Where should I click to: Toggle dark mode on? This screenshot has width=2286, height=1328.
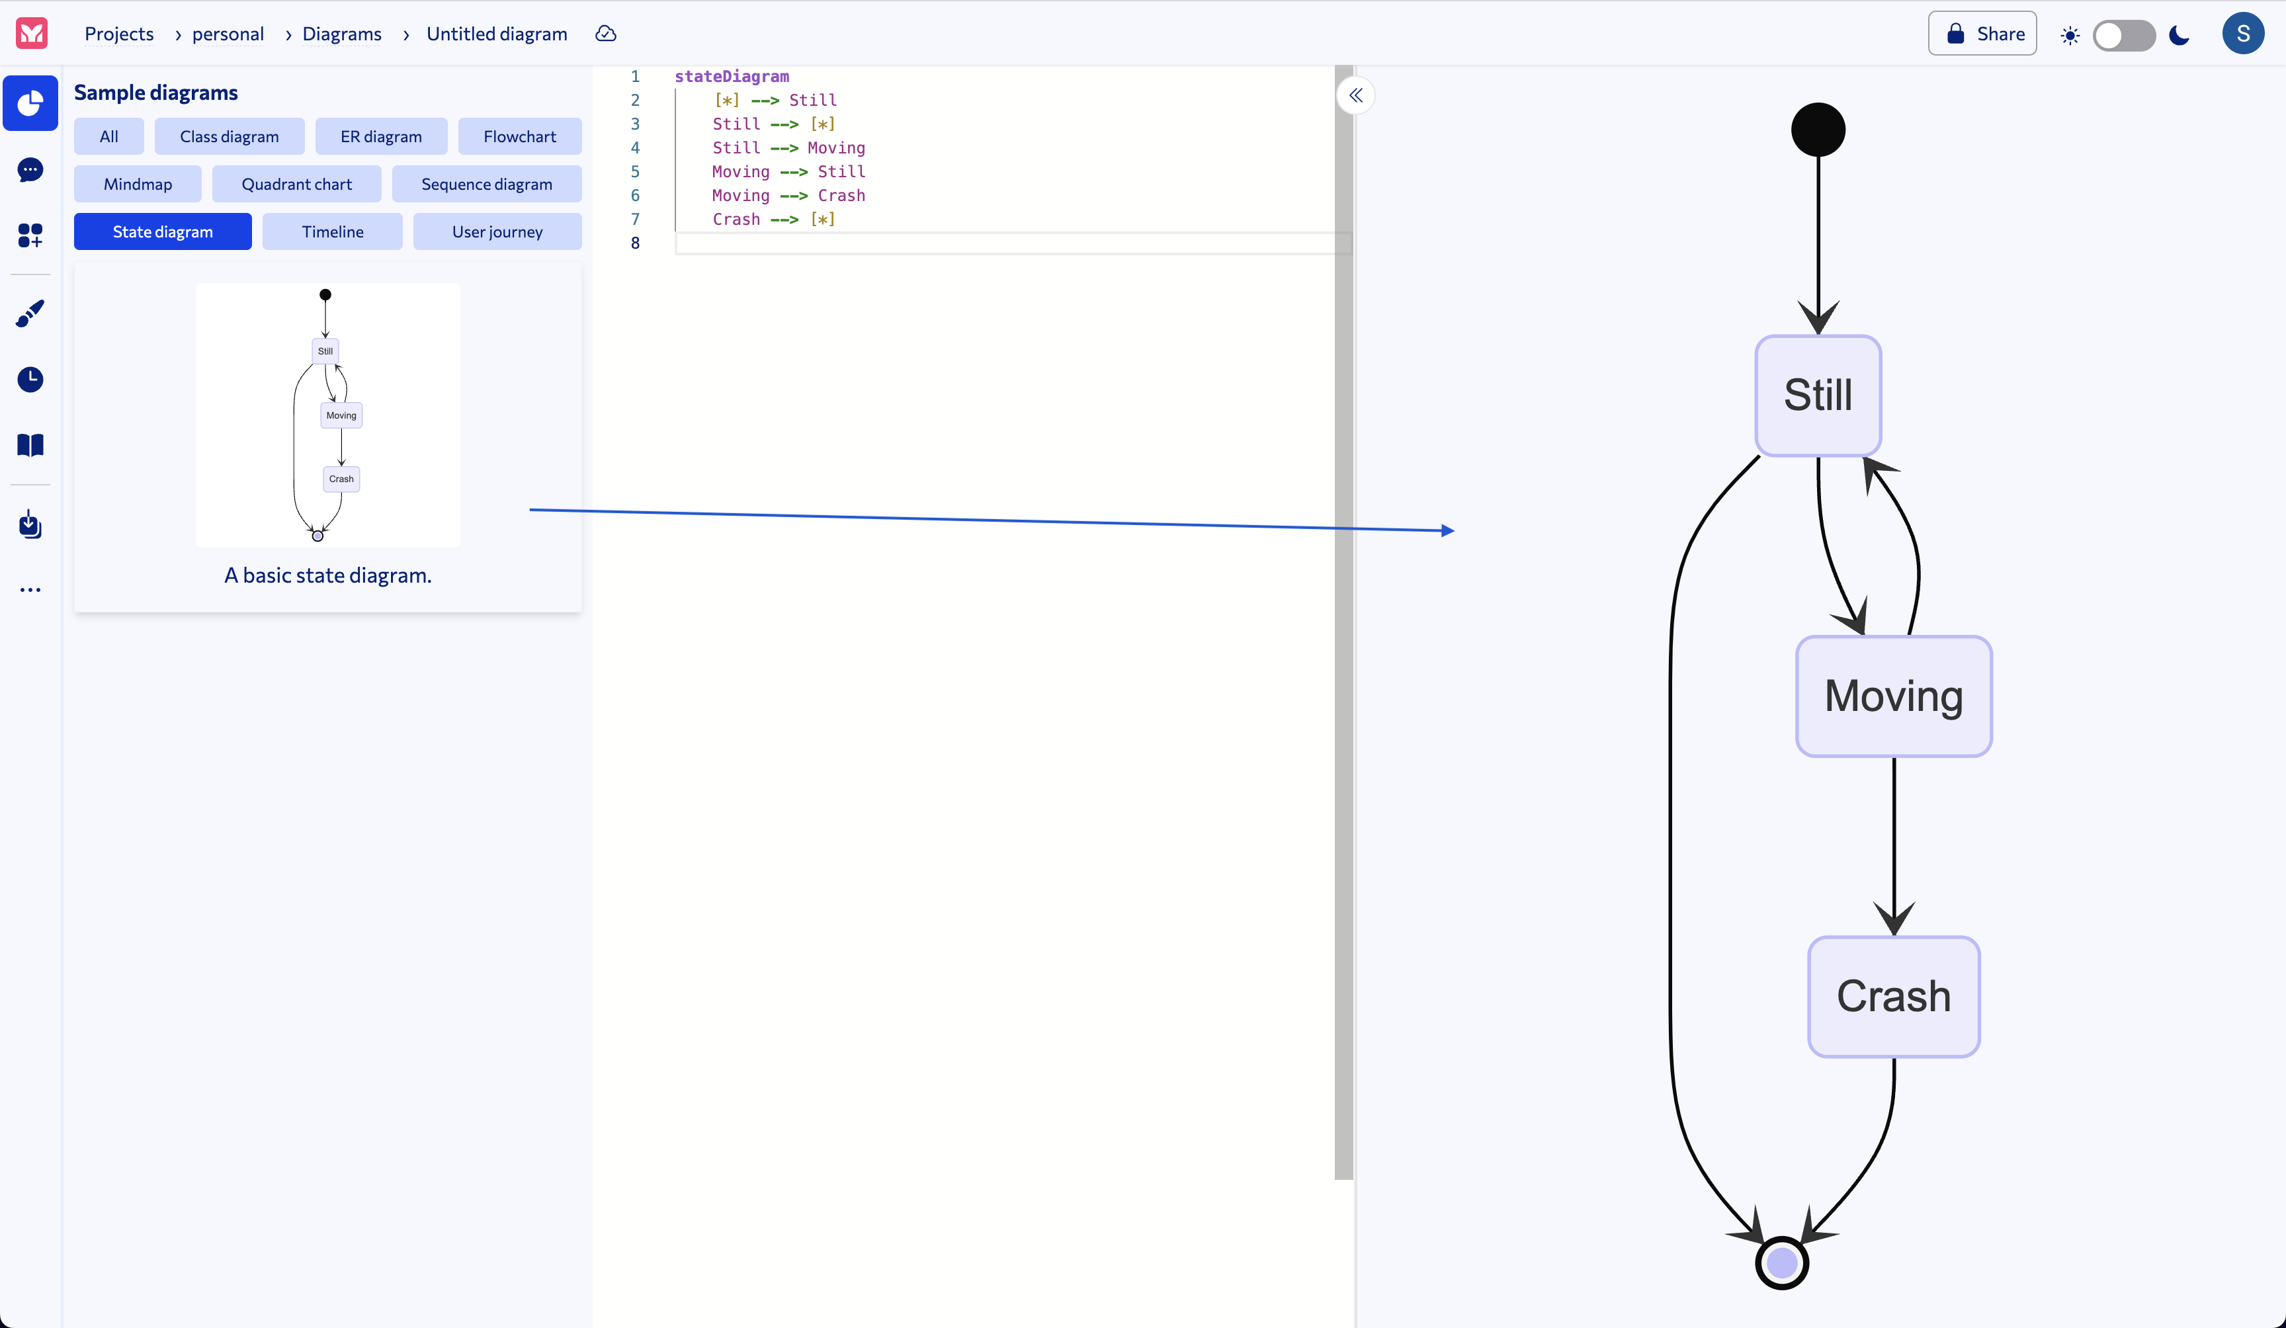click(x=2125, y=34)
